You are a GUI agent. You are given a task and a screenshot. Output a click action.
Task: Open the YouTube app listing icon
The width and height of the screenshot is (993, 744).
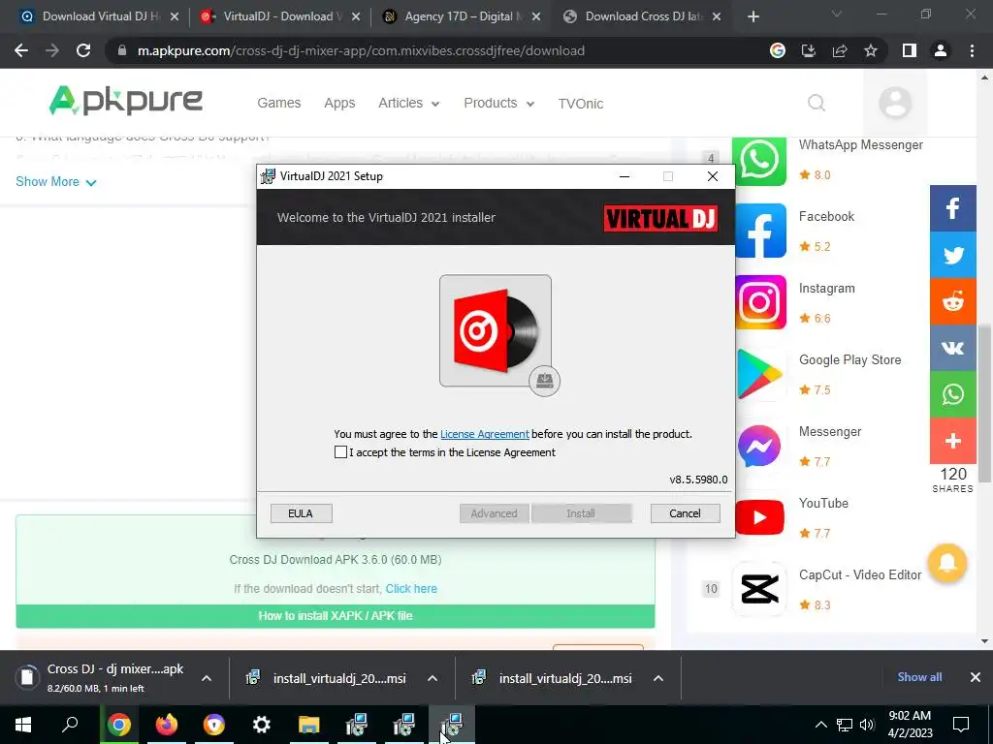760,517
